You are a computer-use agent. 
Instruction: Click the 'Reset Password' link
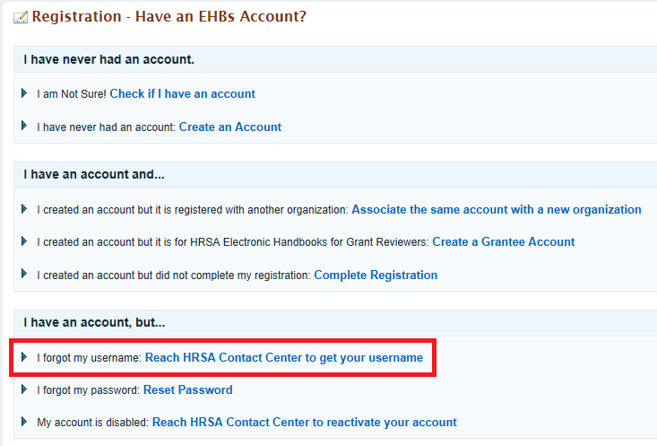pos(187,390)
